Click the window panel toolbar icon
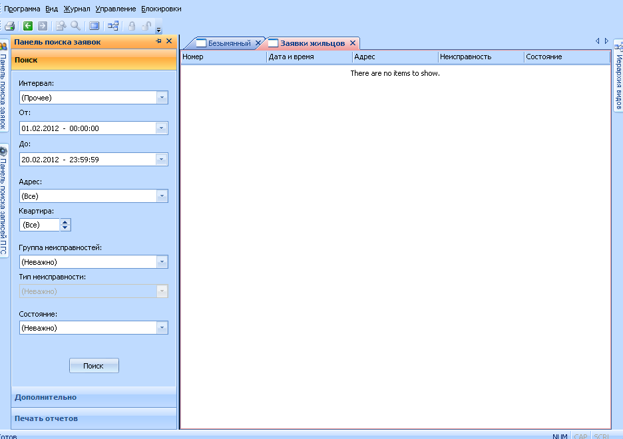 95,26
